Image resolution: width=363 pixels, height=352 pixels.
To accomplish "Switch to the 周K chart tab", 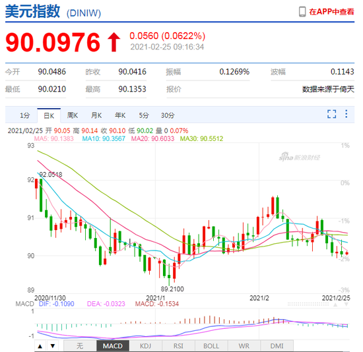I will click(73, 115).
